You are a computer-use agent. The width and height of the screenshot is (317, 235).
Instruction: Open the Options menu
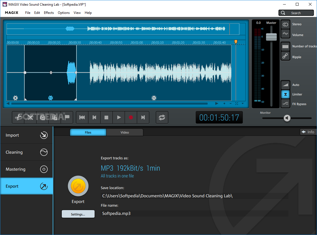[64, 13]
